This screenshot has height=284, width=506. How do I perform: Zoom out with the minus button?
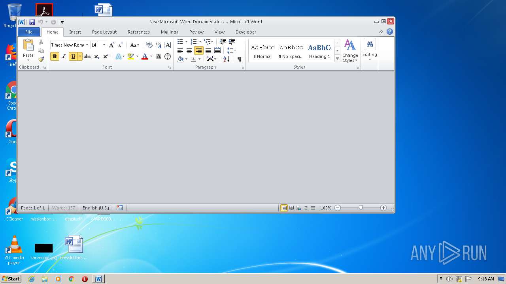point(338,208)
